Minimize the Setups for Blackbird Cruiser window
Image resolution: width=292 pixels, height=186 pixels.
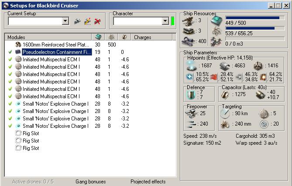(x=271, y=6)
